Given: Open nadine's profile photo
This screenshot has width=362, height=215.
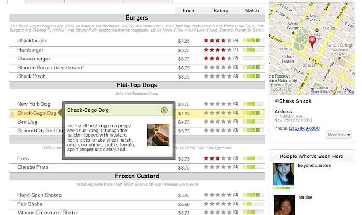Looking at the screenshot, I should [284, 205].
